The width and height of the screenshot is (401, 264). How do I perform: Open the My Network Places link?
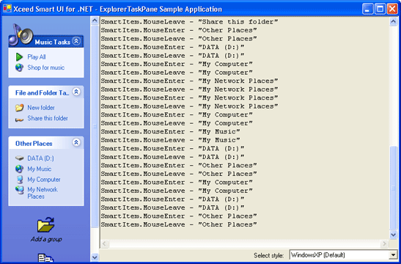(43, 193)
